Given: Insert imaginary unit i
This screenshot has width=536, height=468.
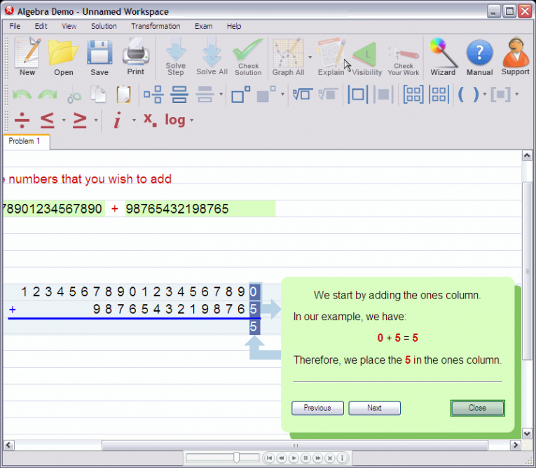Looking at the screenshot, I should coord(117,121).
